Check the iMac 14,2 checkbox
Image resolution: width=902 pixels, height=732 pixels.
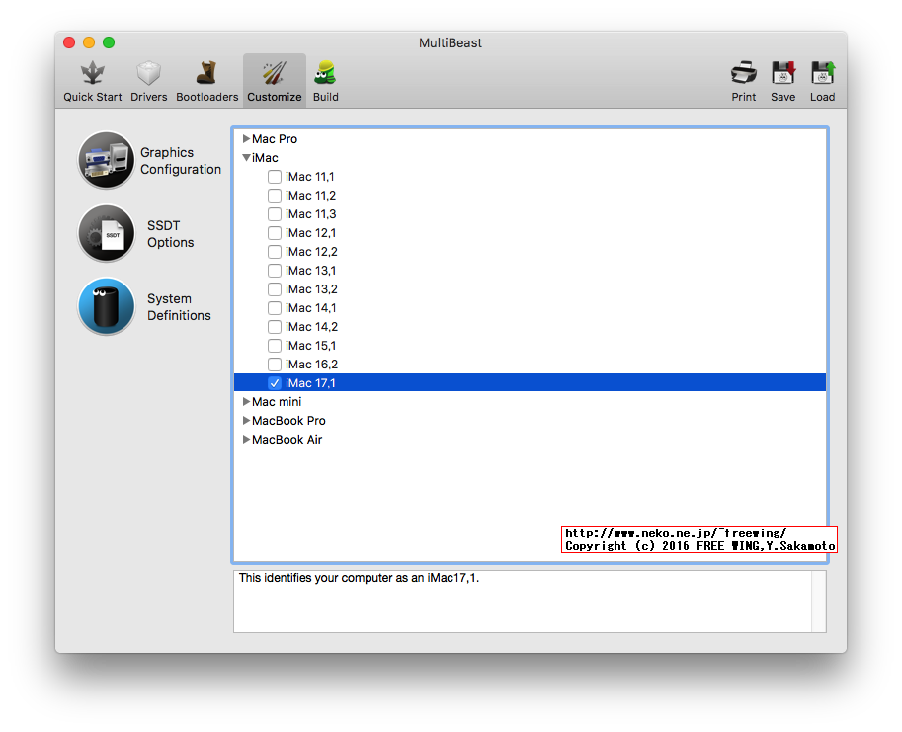pos(275,327)
